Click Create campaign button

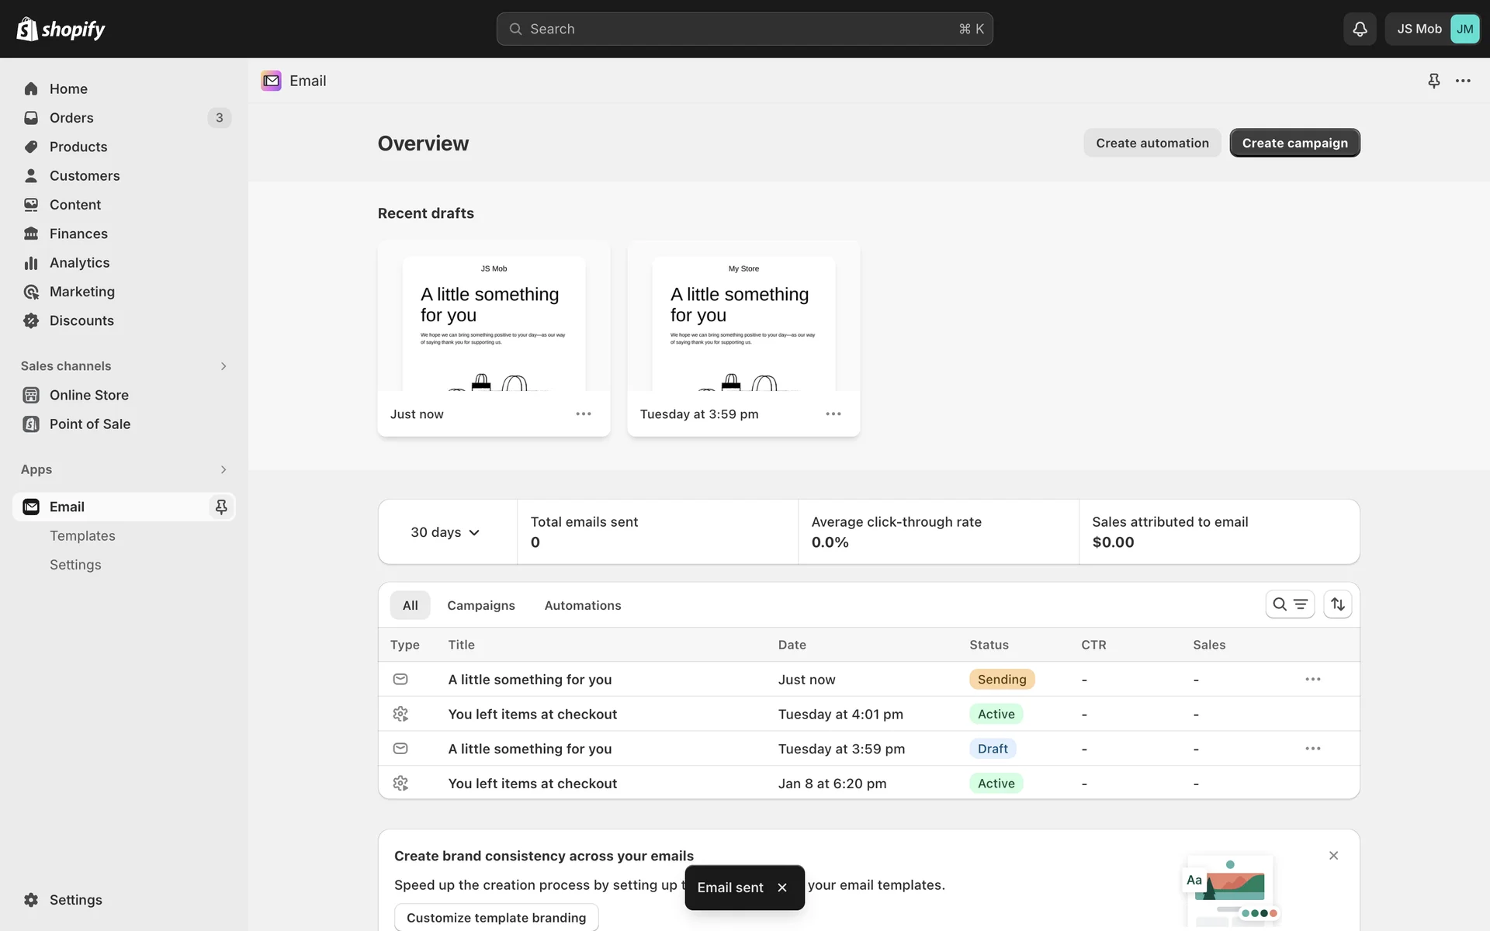(1294, 143)
